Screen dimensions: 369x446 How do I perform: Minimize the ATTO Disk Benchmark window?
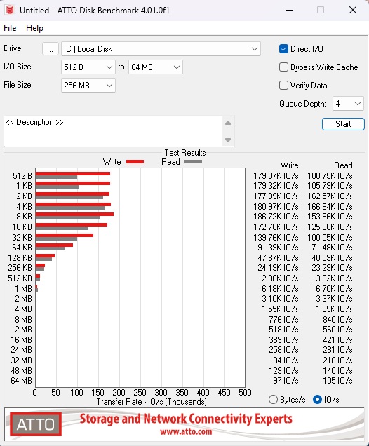pyautogui.click(x=289, y=10)
